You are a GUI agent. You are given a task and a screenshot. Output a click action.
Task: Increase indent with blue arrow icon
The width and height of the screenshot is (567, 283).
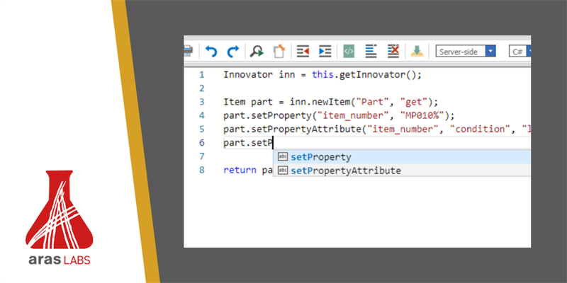325,51
